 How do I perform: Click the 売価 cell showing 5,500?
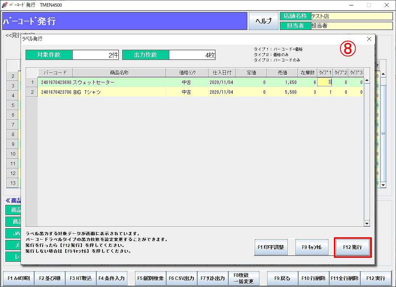pos(282,92)
